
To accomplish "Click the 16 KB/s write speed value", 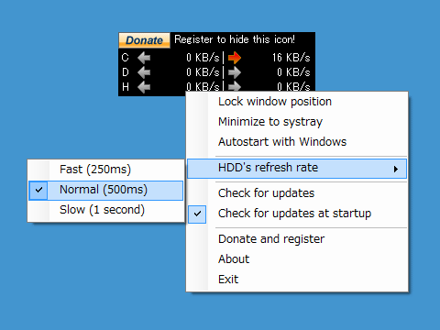I will point(291,58).
